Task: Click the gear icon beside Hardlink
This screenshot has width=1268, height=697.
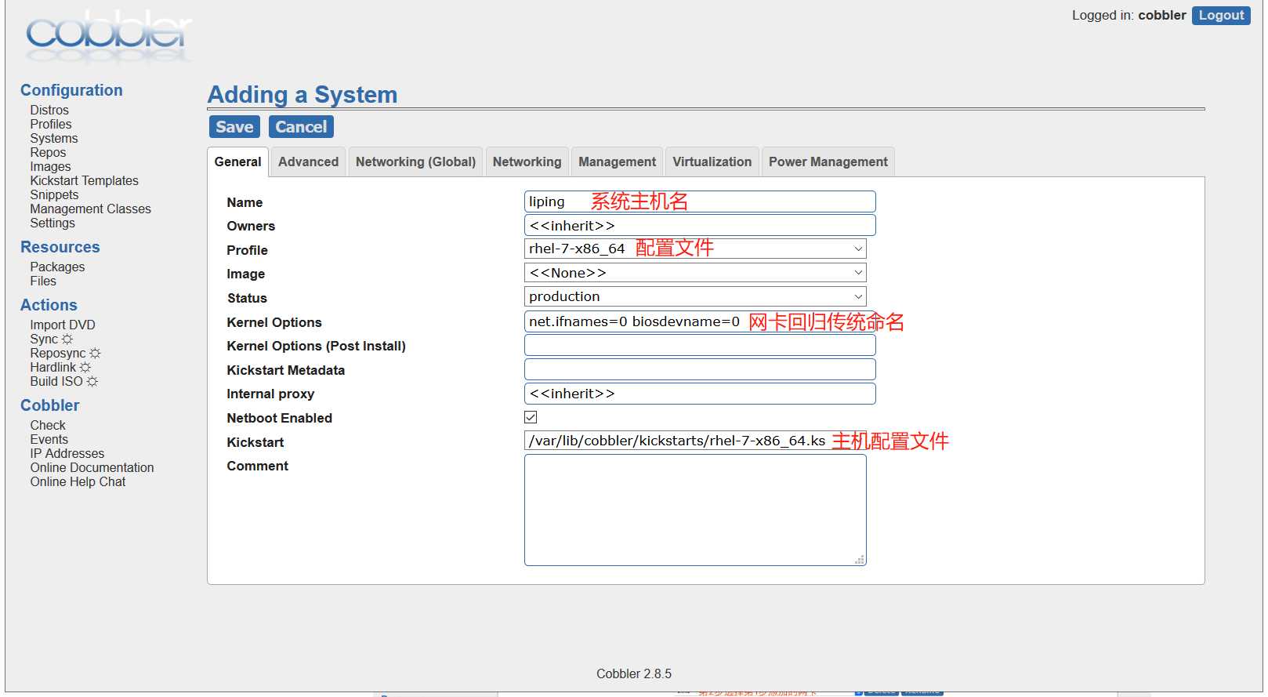Action: 85,367
